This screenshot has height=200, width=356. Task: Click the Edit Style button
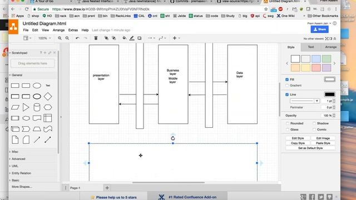tap(298, 138)
